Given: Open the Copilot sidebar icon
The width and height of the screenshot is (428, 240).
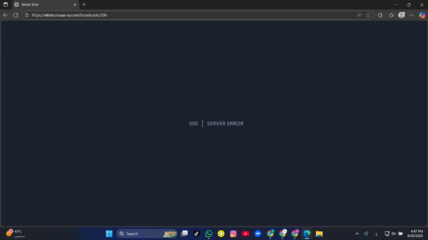Looking at the screenshot, I should pyautogui.click(x=422, y=15).
